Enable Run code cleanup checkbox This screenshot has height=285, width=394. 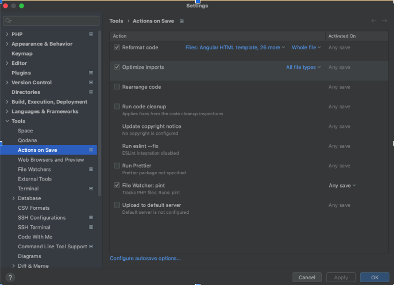tap(117, 107)
